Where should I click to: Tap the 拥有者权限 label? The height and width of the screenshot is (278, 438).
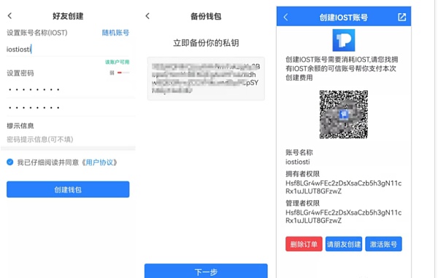click(302, 174)
